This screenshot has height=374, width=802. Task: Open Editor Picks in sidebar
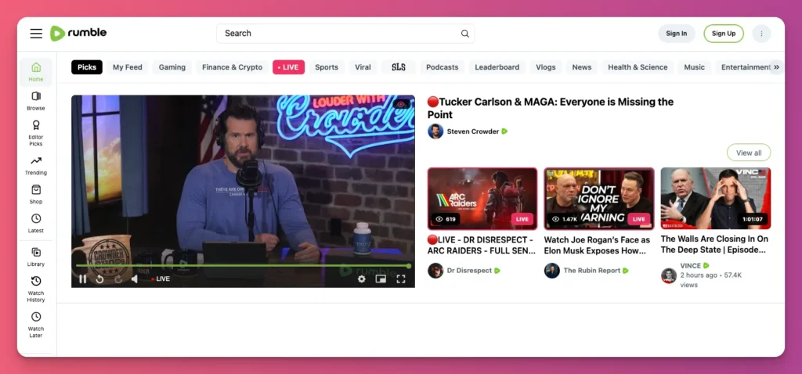[36, 133]
